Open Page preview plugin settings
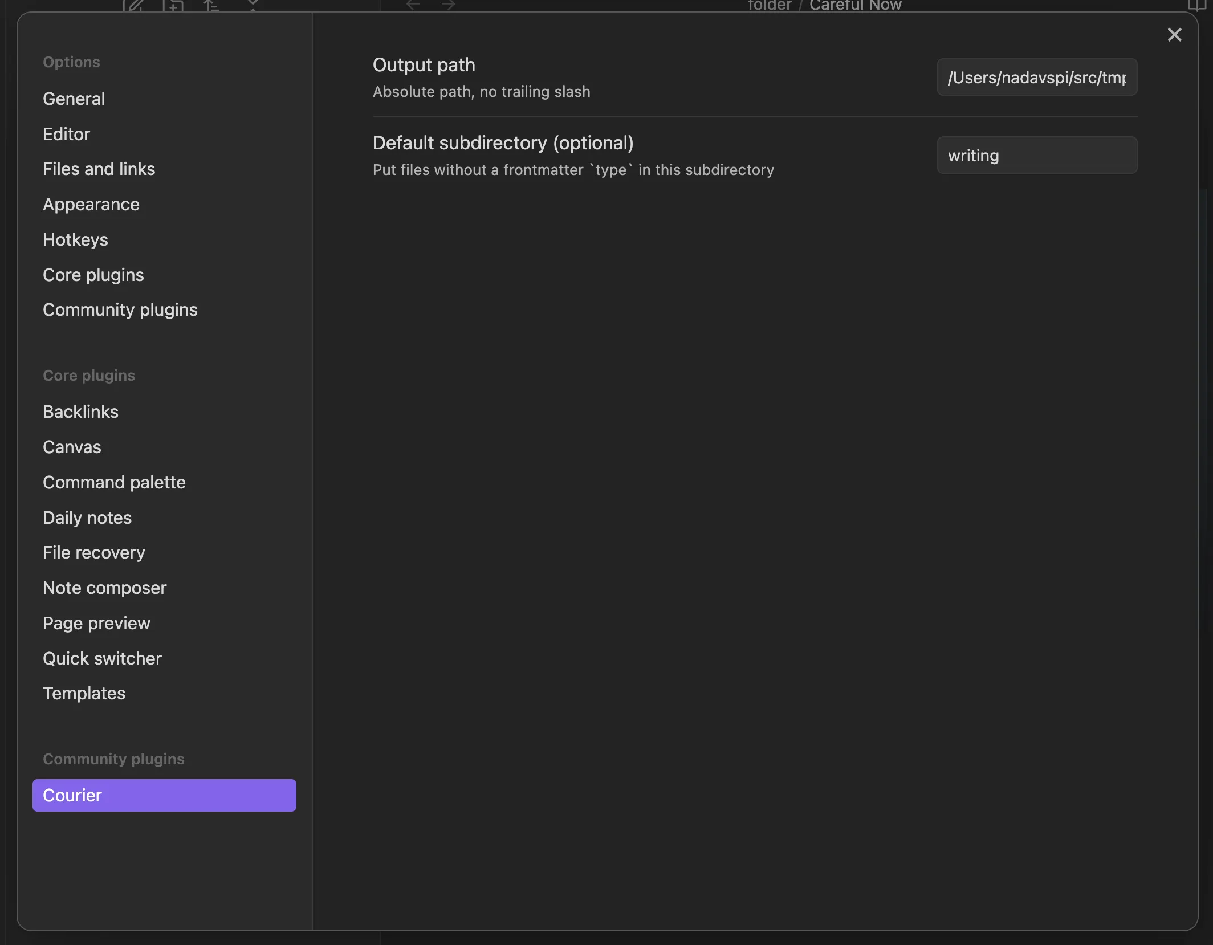 164,623
